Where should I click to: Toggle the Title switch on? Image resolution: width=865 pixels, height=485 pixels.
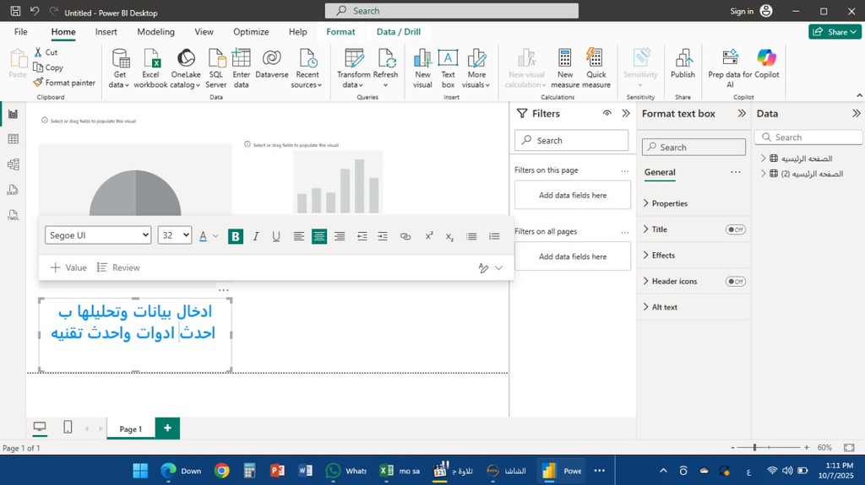click(735, 229)
